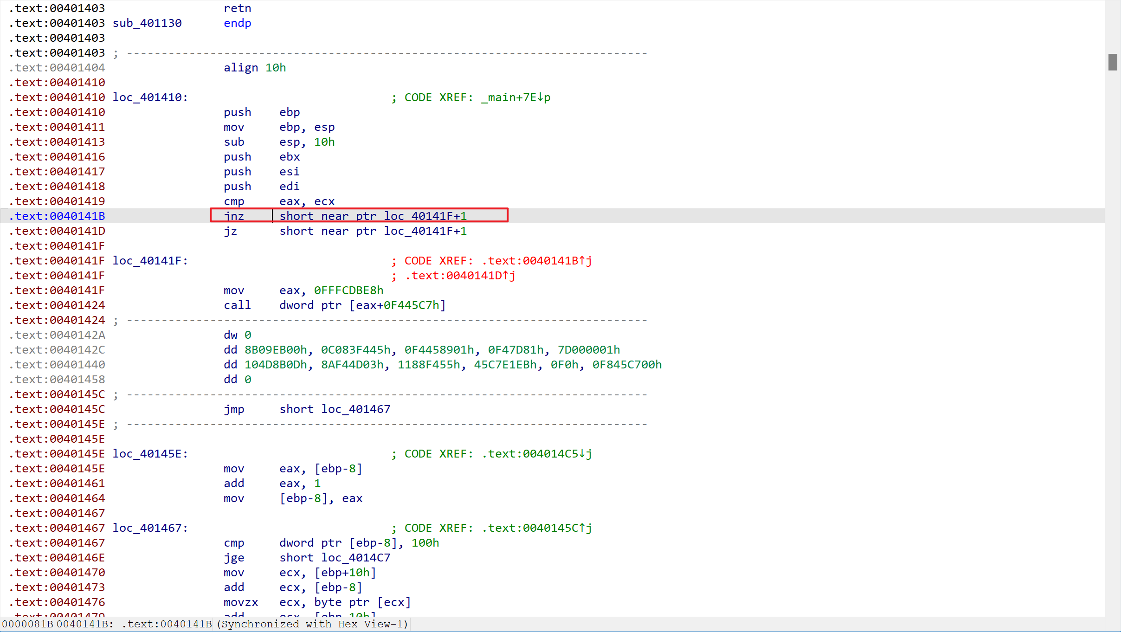Image resolution: width=1121 pixels, height=632 pixels.
Task: Click the push edi instruction
Action: tap(262, 187)
